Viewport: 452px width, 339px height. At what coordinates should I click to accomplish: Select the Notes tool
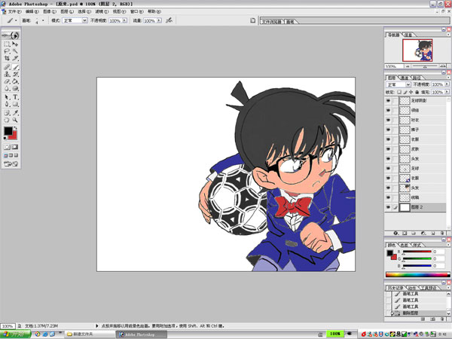7,113
